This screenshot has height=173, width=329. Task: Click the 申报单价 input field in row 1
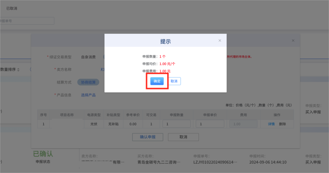[210, 124]
